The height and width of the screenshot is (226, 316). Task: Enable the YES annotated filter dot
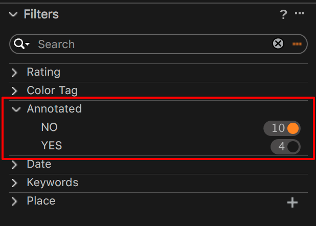(x=293, y=147)
